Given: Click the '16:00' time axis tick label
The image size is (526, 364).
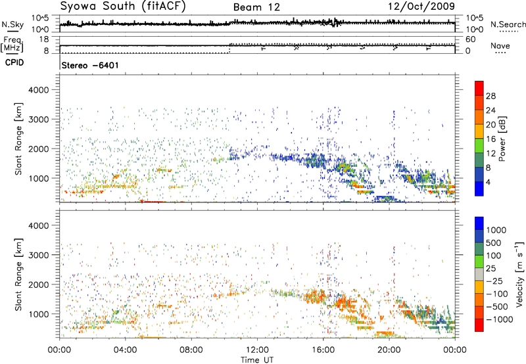Looking at the screenshot, I should click(x=323, y=350).
